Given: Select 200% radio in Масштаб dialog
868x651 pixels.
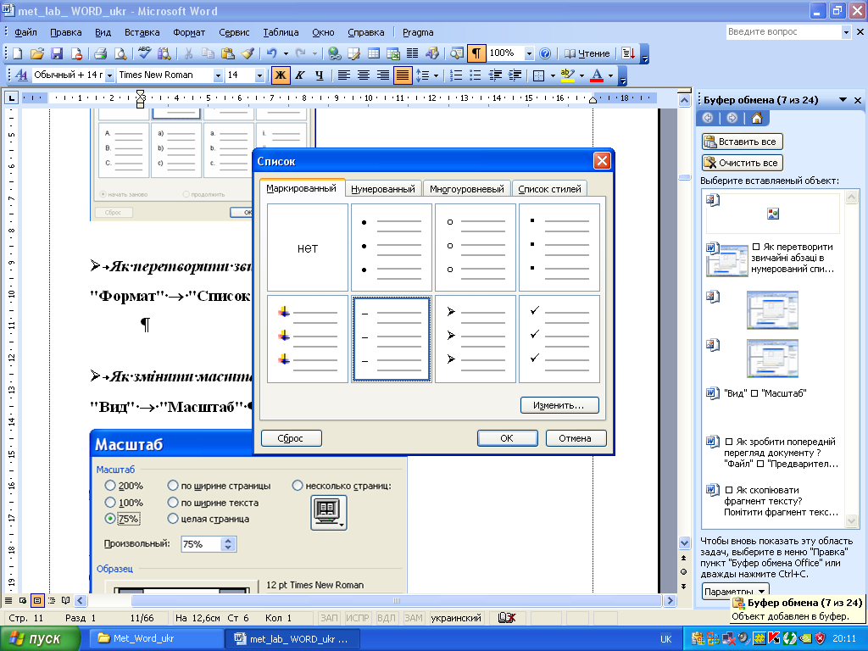Looking at the screenshot, I should point(110,486).
